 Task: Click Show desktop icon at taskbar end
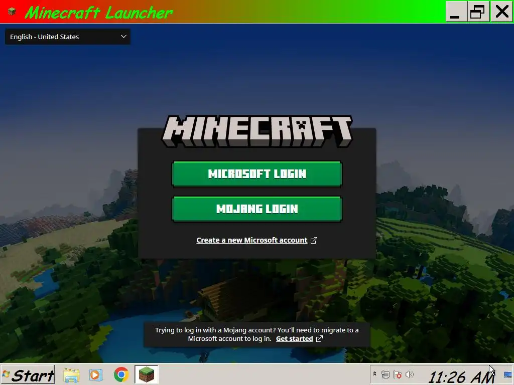point(508,375)
